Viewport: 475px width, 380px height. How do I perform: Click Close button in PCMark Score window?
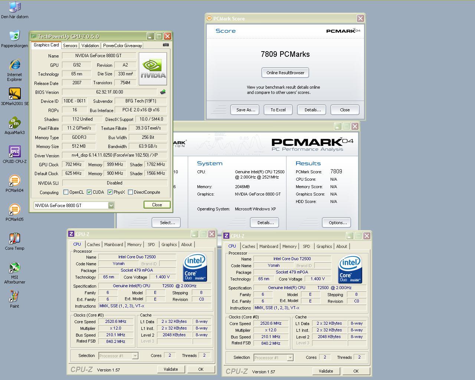pyautogui.click(x=345, y=110)
